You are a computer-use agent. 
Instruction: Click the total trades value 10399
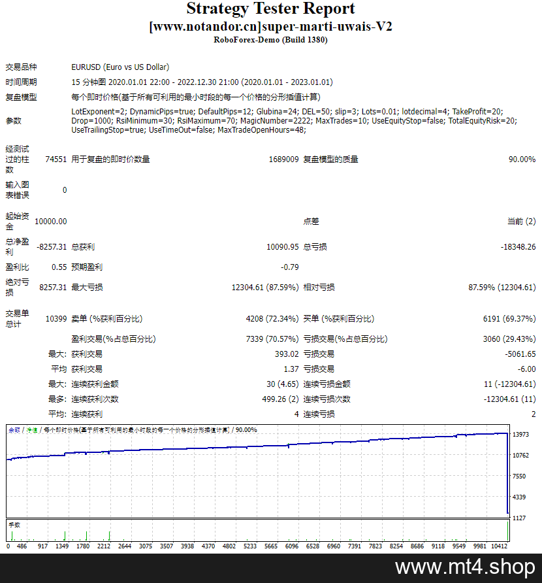[56, 319]
